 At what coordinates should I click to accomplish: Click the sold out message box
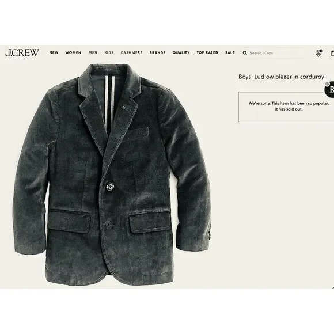click(x=286, y=107)
